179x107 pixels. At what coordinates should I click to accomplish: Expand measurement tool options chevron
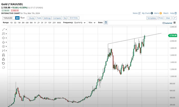6,50
